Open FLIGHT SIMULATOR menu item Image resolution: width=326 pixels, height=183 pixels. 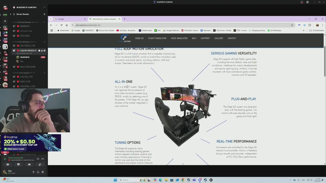(157, 38)
